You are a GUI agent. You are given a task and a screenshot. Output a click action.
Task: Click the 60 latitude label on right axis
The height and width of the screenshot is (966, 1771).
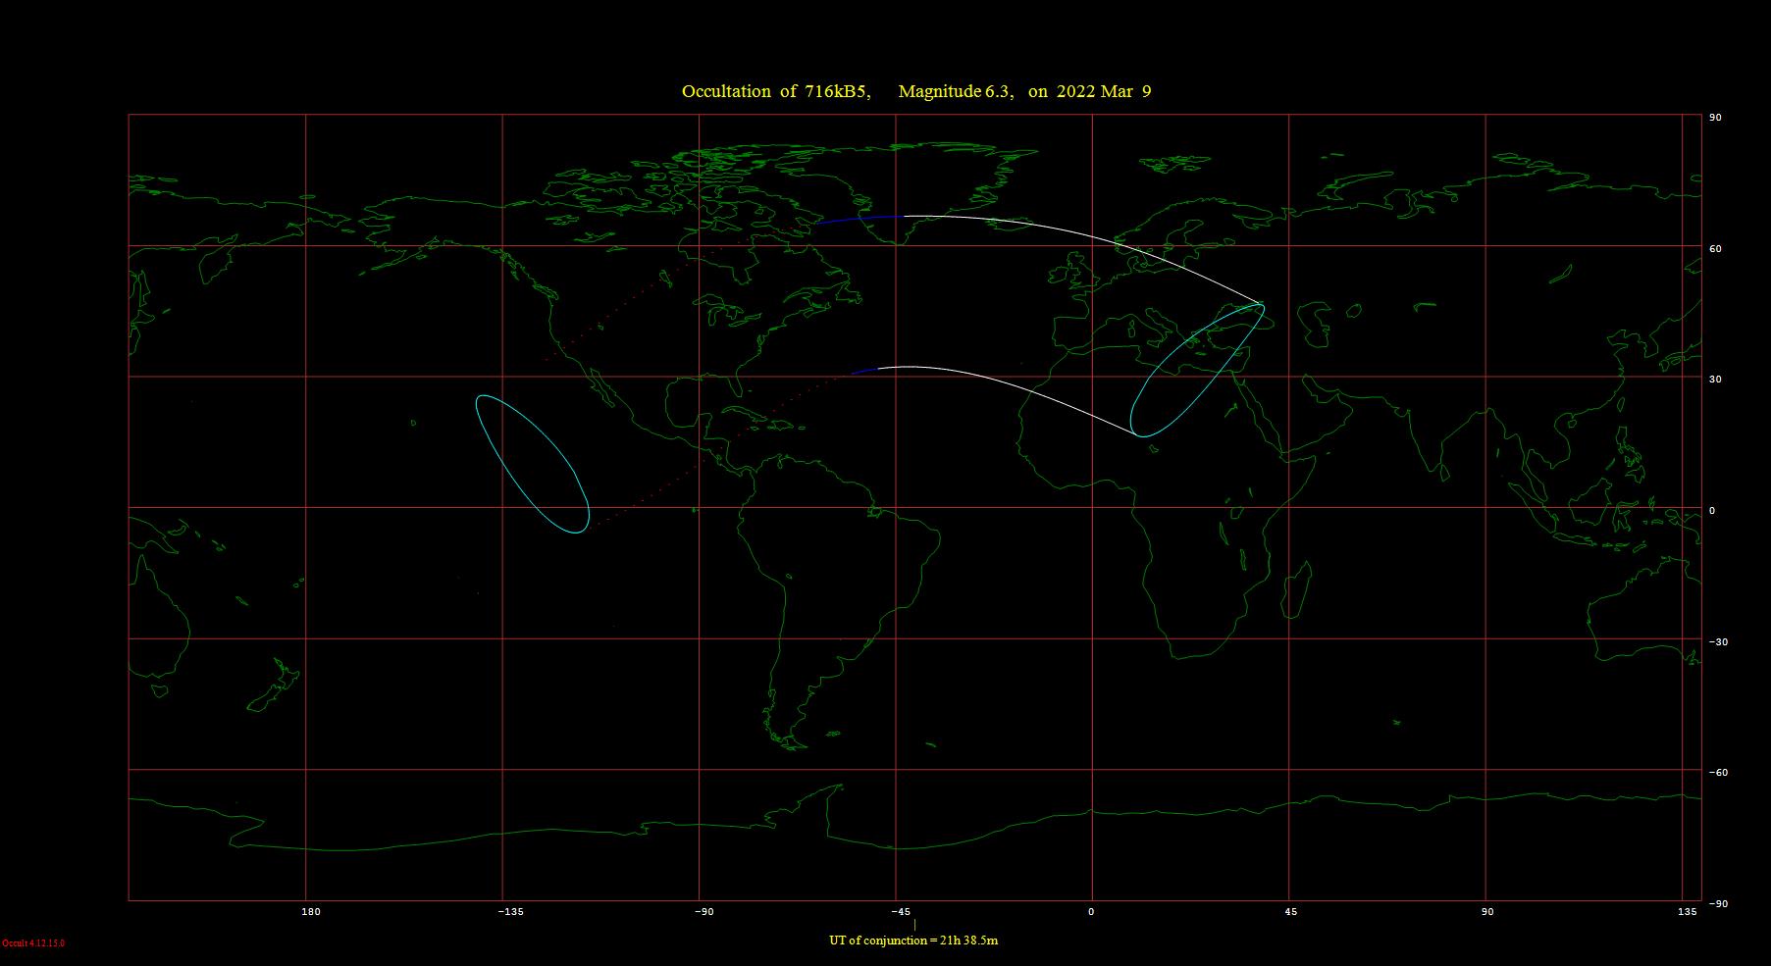tap(1715, 249)
